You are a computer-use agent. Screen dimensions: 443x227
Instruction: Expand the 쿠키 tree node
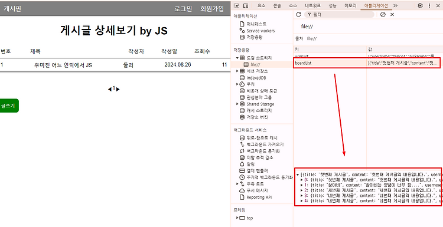coord(237,84)
